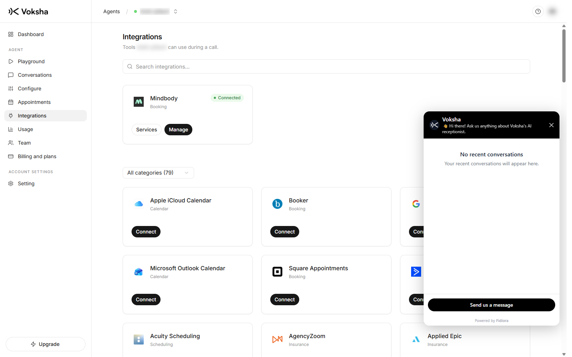This screenshot has width=572, height=357.
Task: Click the search magnifier icon
Action: (130, 66)
